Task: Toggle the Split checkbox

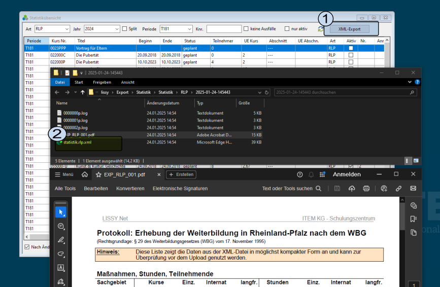Action: [125, 28]
